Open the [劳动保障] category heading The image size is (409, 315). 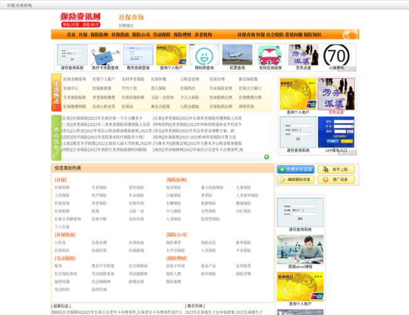pos(65,258)
